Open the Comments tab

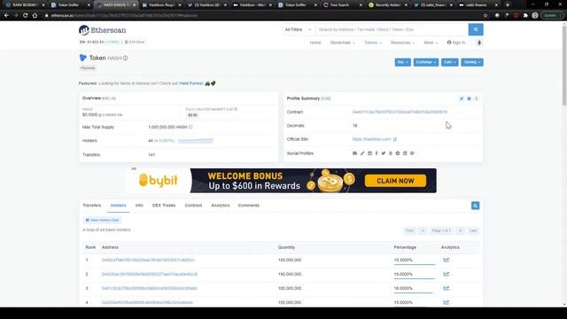[248, 206]
